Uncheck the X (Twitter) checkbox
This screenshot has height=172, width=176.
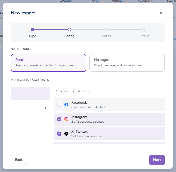coord(59,134)
